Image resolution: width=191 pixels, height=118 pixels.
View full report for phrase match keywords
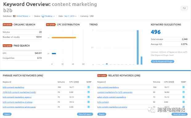85,114
